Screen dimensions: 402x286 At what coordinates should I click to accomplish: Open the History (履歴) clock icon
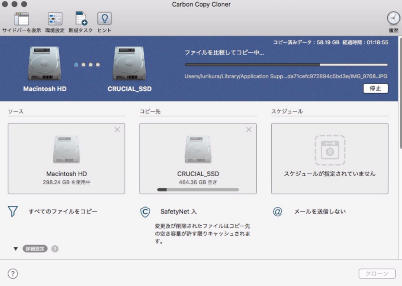393,18
